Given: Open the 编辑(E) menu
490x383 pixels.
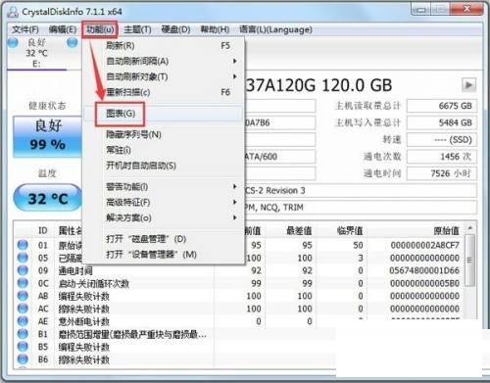Looking at the screenshot, I should pyautogui.click(x=63, y=29).
